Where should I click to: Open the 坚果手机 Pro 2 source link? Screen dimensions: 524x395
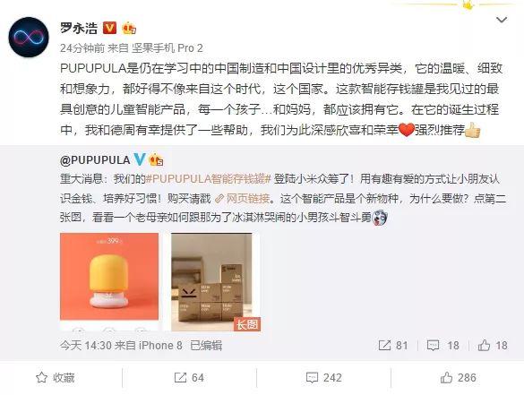168,48
